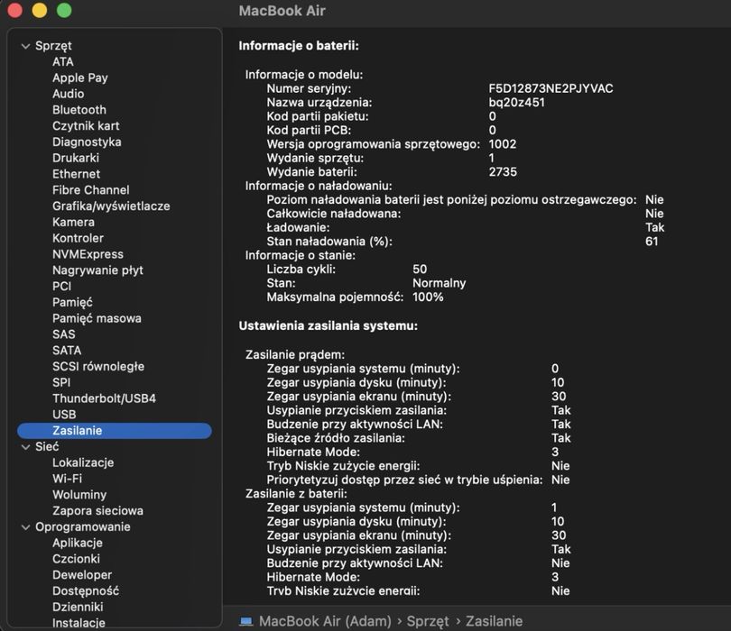This screenshot has height=631, width=731.
Task: Open Kontroler entry
Action: (78, 238)
